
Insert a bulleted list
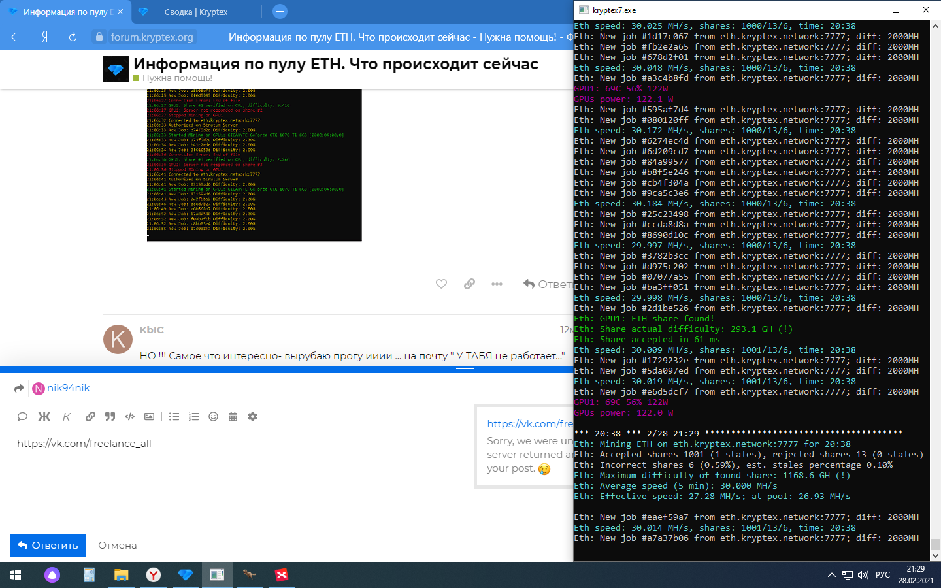tap(174, 417)
